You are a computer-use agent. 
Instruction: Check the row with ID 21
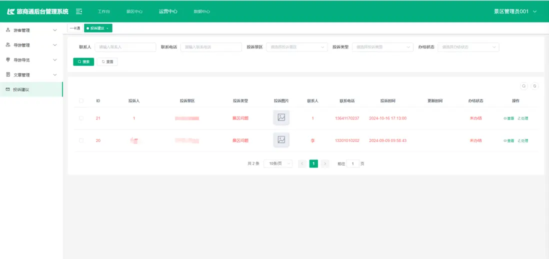coord(81,118)
